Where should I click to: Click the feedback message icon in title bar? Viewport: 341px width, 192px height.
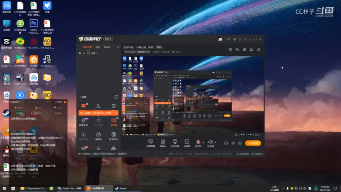pos(228,39)
